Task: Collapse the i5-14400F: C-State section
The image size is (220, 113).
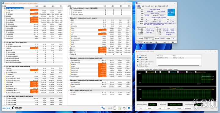Action: pos(3,96)
